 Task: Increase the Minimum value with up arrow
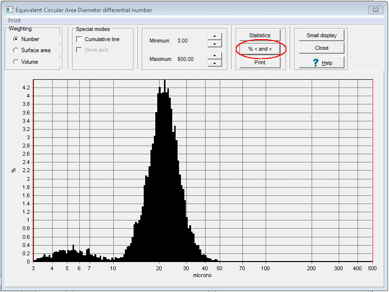pos(214,37)
